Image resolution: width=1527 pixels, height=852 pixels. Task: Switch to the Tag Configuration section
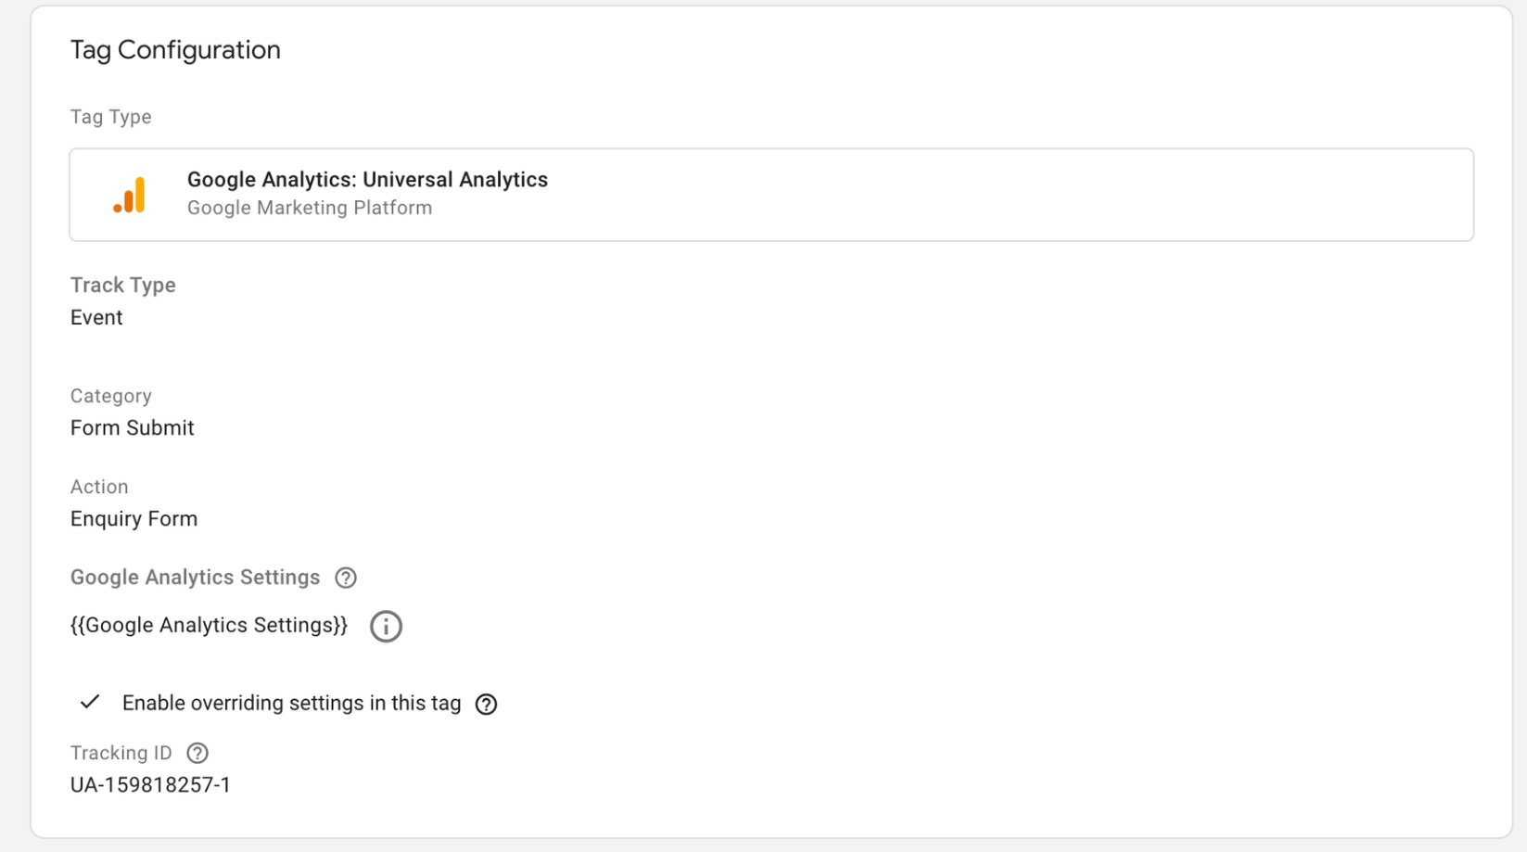coord(175,50)
